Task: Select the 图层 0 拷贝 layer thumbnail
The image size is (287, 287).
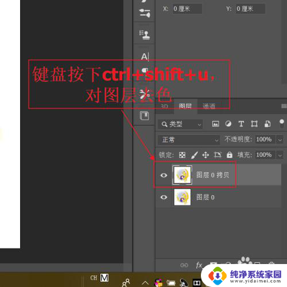Action: pyautogui.click(x=182, y=175)
